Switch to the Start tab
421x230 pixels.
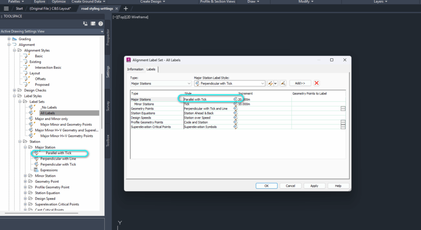tap(19, 9)
